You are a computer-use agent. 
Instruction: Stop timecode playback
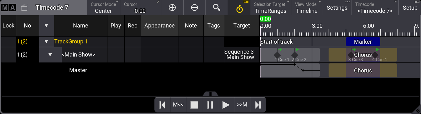pyautogui.click(x=194, y=105)
